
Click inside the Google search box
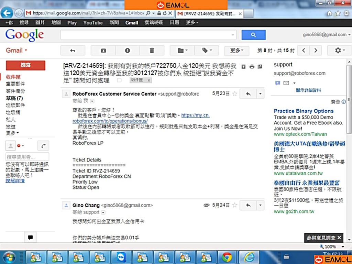point(145,35)
